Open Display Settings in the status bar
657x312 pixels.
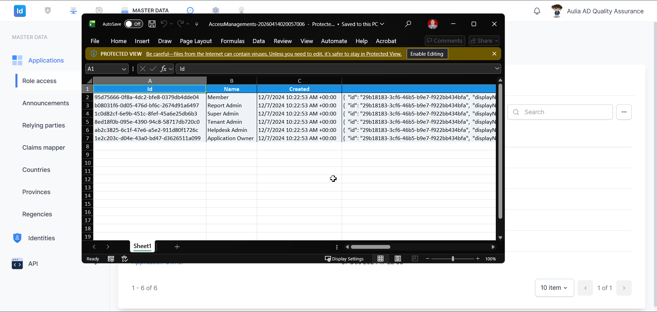click(x=344, y=259)
